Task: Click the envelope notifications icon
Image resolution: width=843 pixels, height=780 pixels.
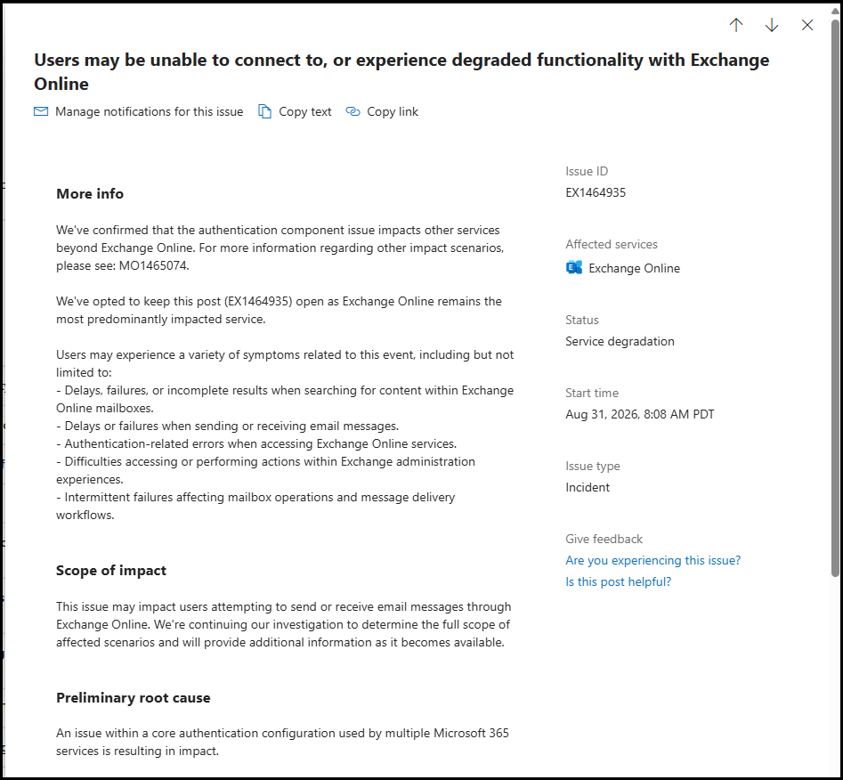Action: tap(41, 111)
